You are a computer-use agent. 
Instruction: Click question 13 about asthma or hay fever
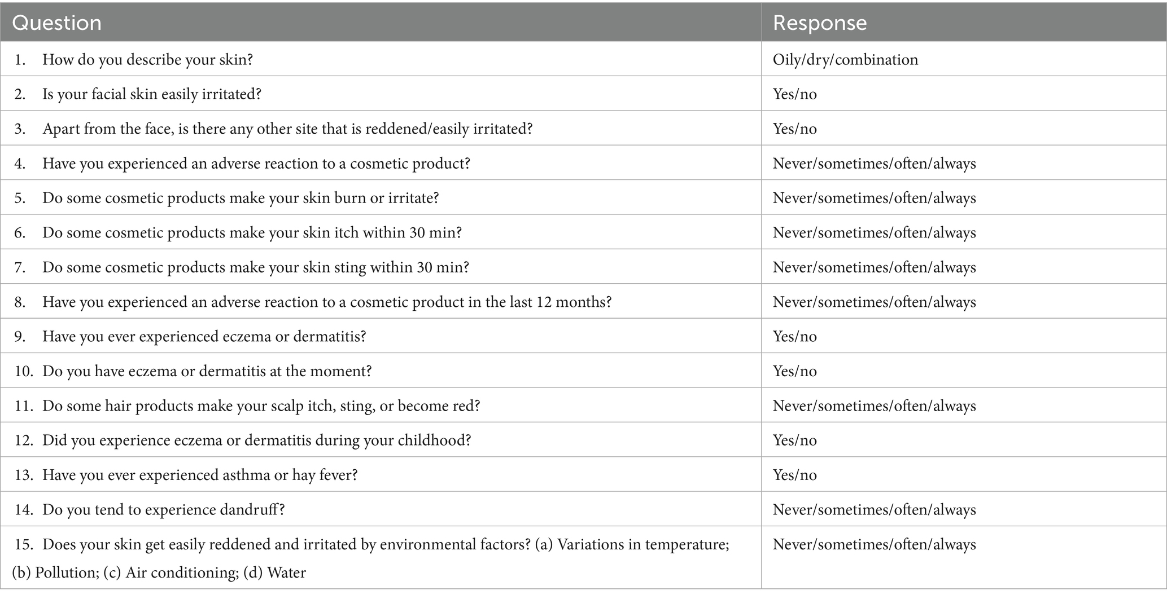[x=200, y=475]
